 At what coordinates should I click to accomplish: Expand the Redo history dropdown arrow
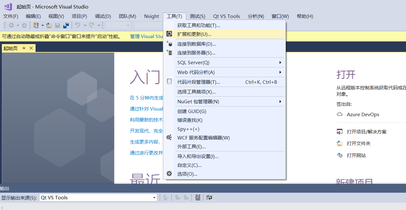(x=99, y=26)
